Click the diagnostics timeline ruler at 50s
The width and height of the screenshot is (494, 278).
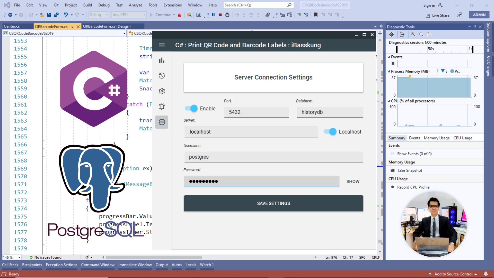pos(431,49)
